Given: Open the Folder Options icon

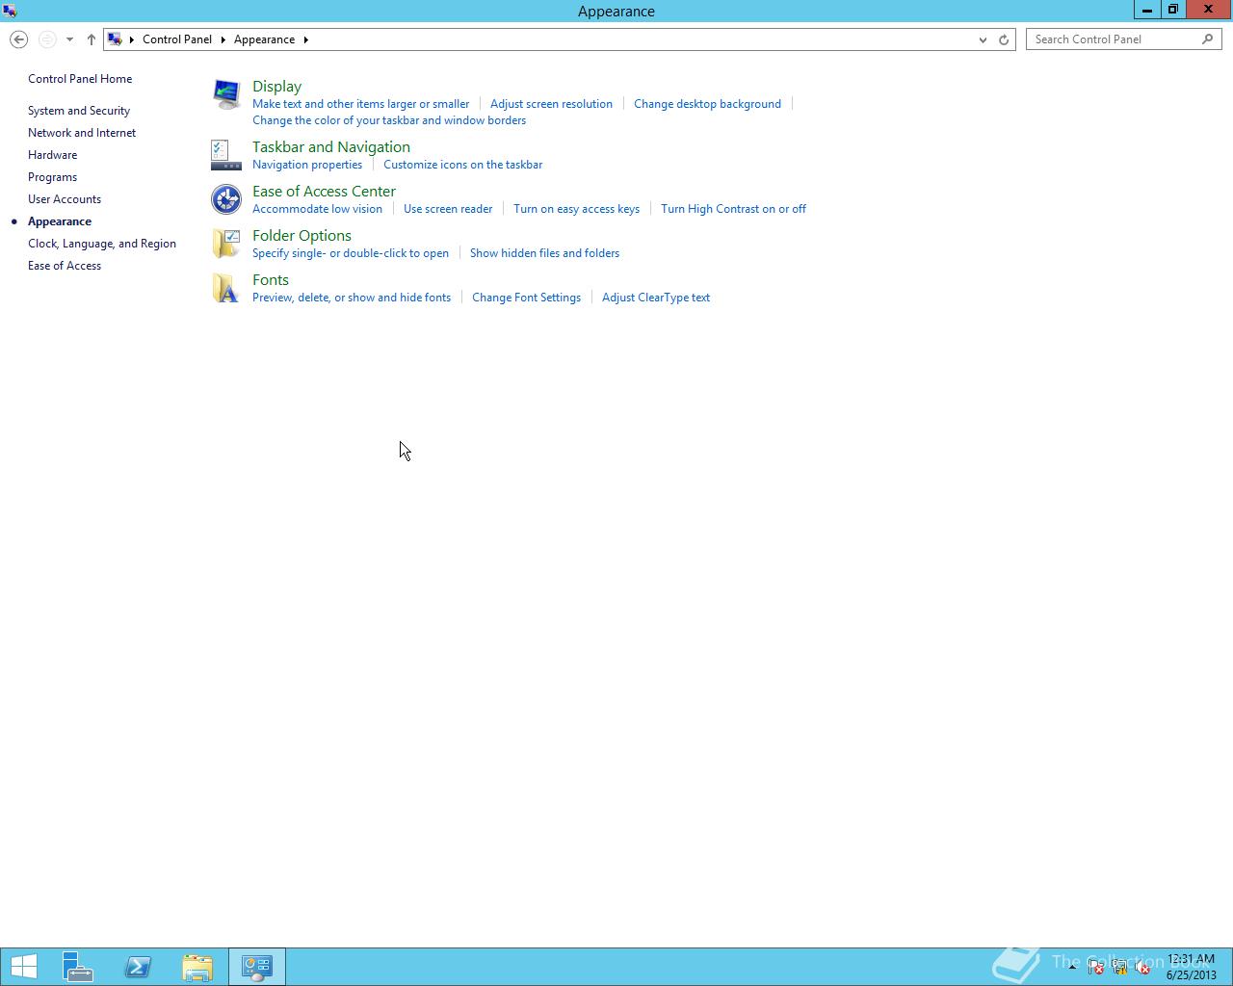Looking at the screenshot, I should pos(226,244).
